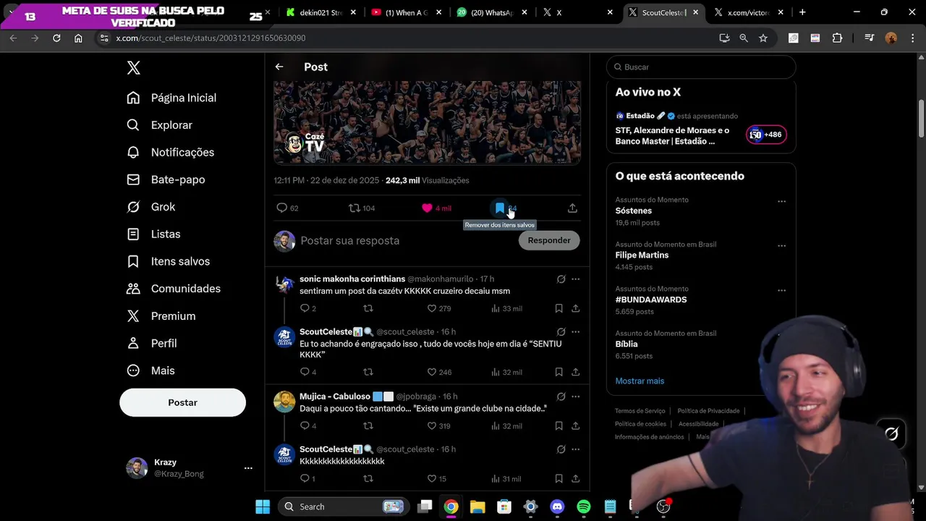
Task: Repost the SENTIU KKKK reply
Action: 368,372
